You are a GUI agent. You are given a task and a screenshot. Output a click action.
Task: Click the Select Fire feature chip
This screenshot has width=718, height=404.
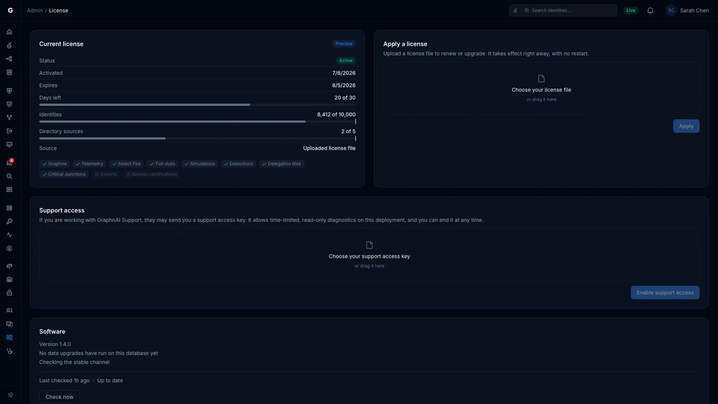pyautogui.click(x=126, y=164)
